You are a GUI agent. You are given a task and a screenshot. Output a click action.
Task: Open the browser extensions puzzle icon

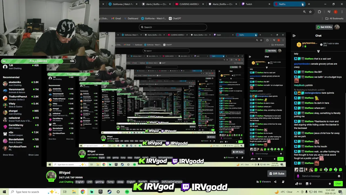[320, 12]
